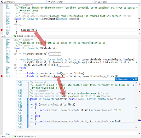Click the green check status icon in the top pane
The width and height of the screenshot is (141, 138).
(15, 36)
